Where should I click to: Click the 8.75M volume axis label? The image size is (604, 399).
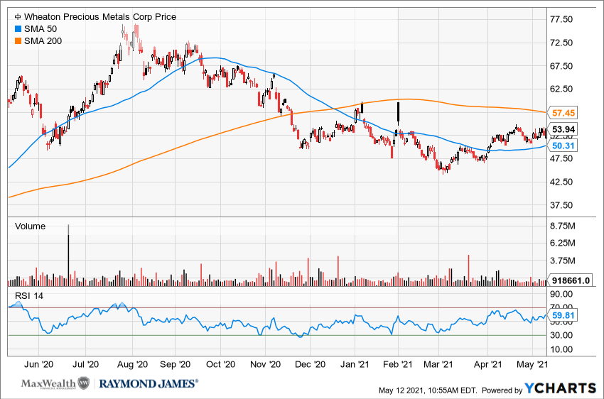[x=562, y=226]
